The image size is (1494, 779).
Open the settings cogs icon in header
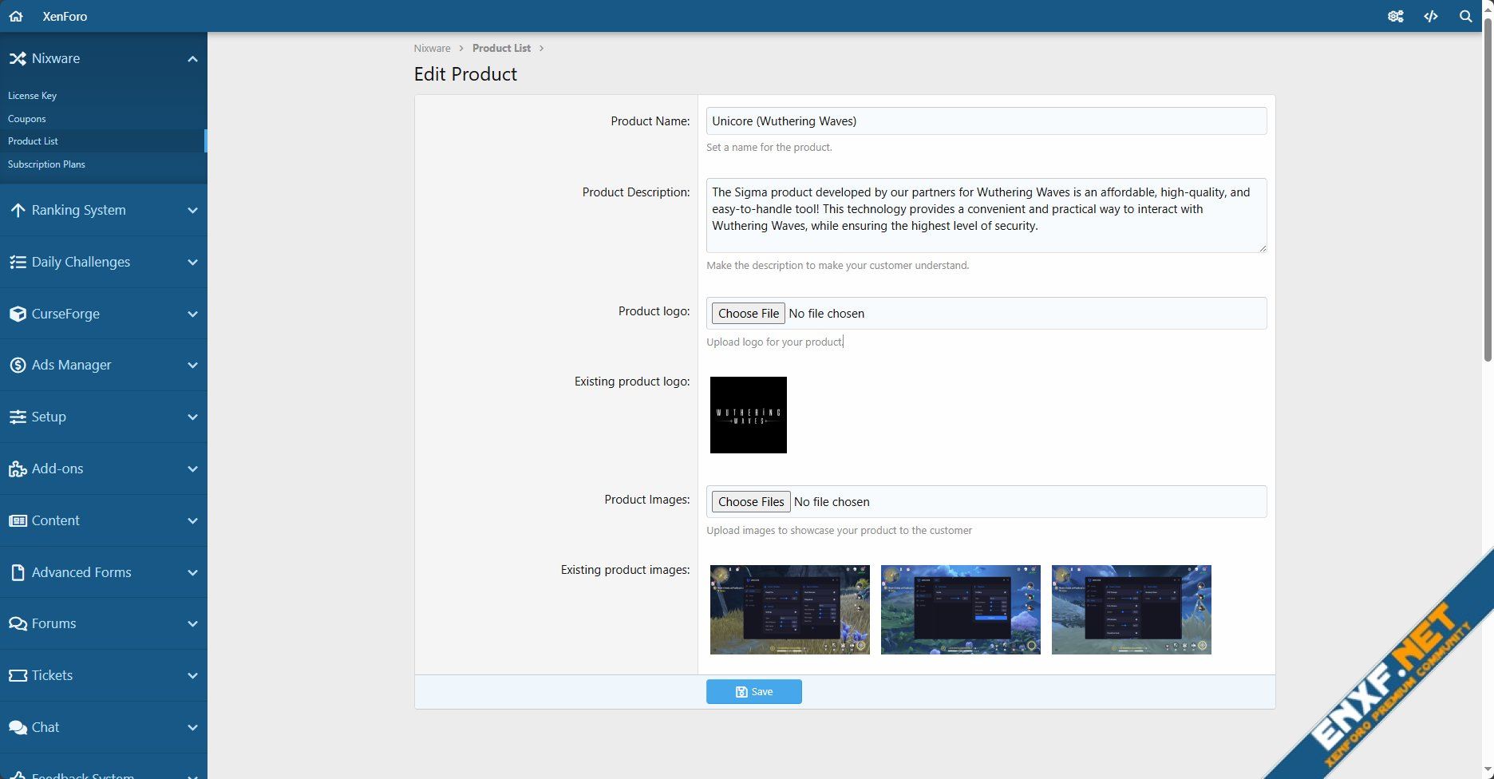point(1395,16)
